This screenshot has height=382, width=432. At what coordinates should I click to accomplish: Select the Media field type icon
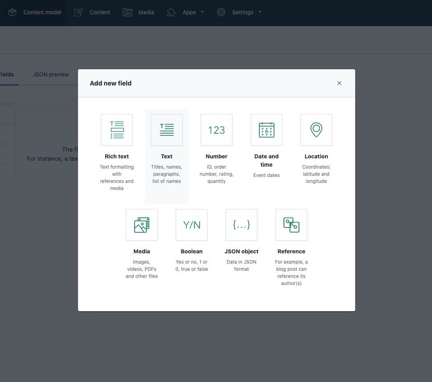coord(142,225)
